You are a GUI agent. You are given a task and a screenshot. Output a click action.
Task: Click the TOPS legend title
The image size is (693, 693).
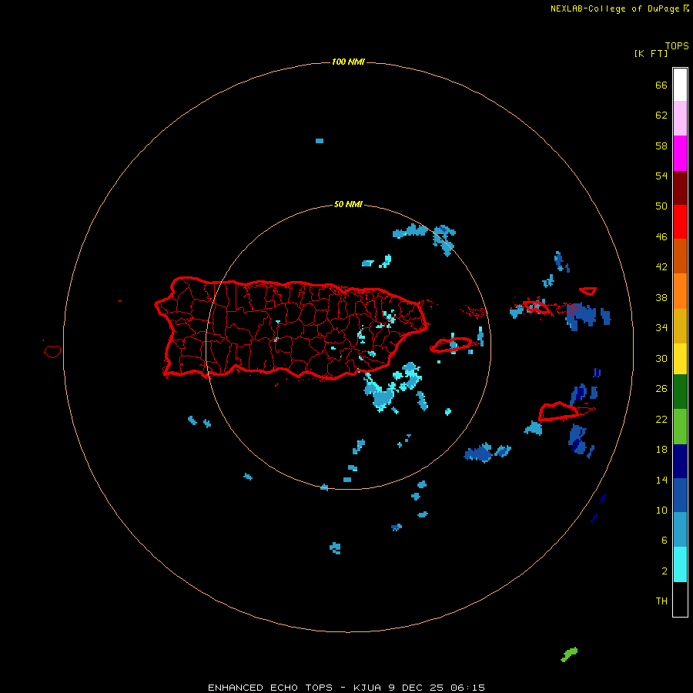point(677,45)
